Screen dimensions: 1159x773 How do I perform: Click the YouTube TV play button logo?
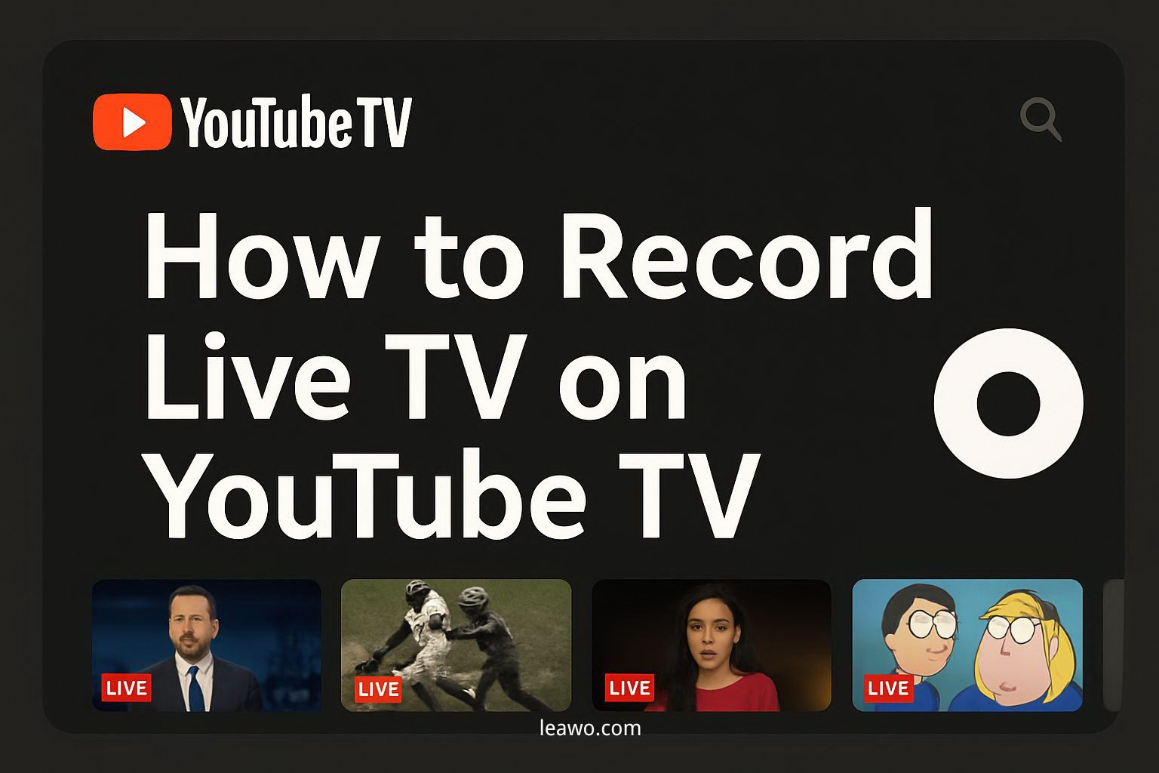pyautogui.click(x=132, y=121)
